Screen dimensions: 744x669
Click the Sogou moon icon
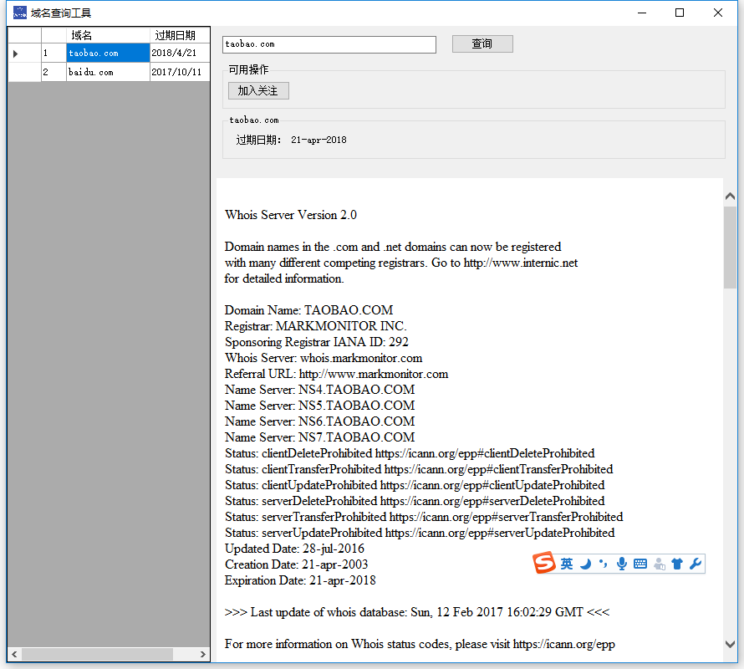click(585, 564)
